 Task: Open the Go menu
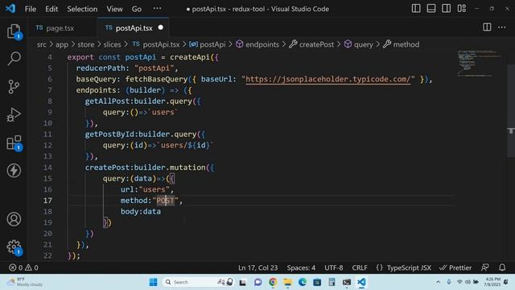tap(137, 9)
